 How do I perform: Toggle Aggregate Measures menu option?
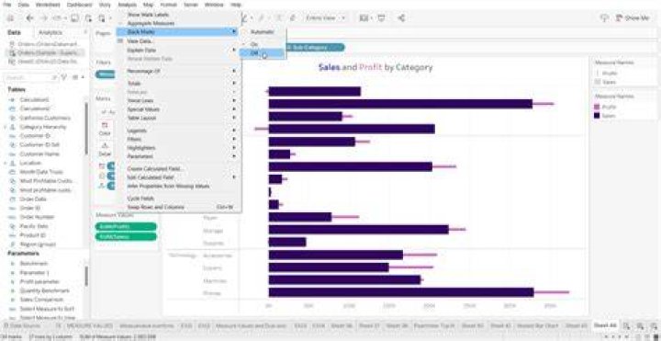178,23
